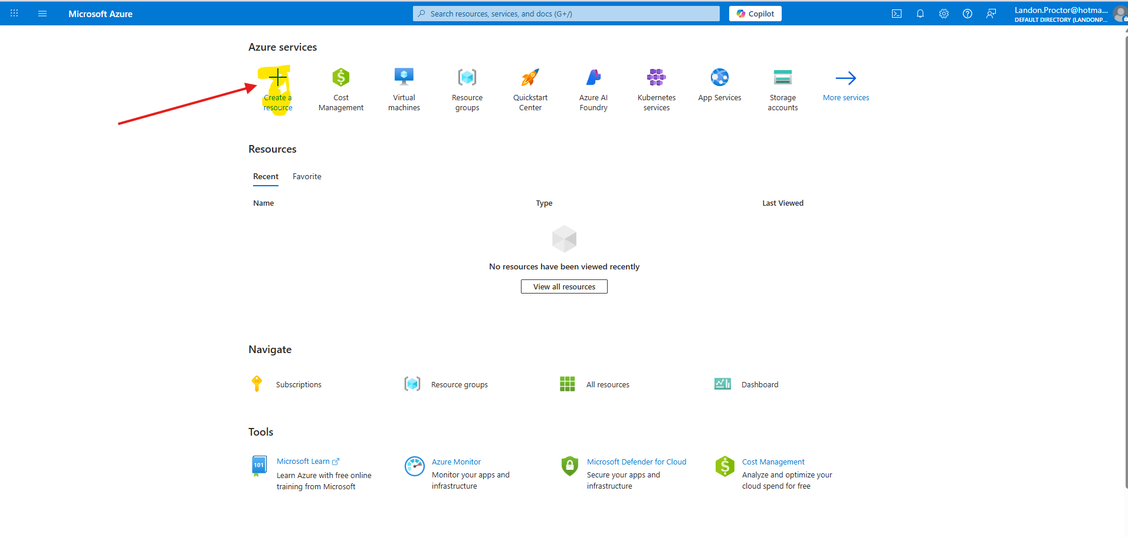Show the portal hamburger menu
The width and height of the screenshot is (1128, 537).
click(x=42, y=14)
